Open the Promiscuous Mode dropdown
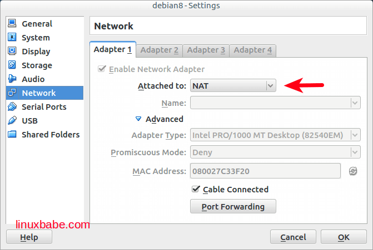This screenshot has height=250, width=373. point(275,152)
